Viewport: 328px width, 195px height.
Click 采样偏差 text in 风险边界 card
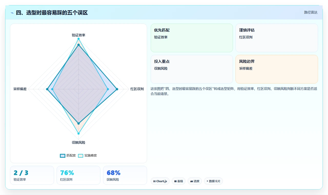246,69
